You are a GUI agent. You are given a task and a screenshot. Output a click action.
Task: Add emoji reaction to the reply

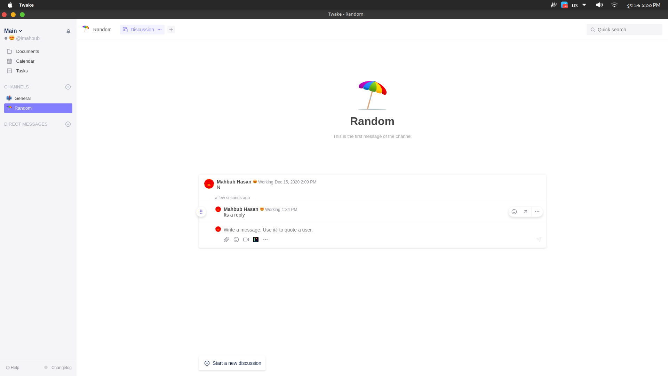[x=514, y=212]
